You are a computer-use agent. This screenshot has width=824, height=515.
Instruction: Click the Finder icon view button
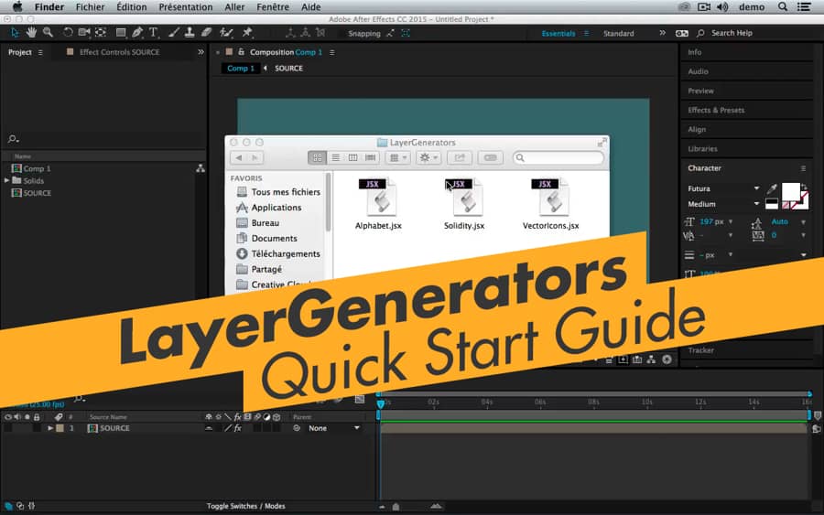click(318, 157)
